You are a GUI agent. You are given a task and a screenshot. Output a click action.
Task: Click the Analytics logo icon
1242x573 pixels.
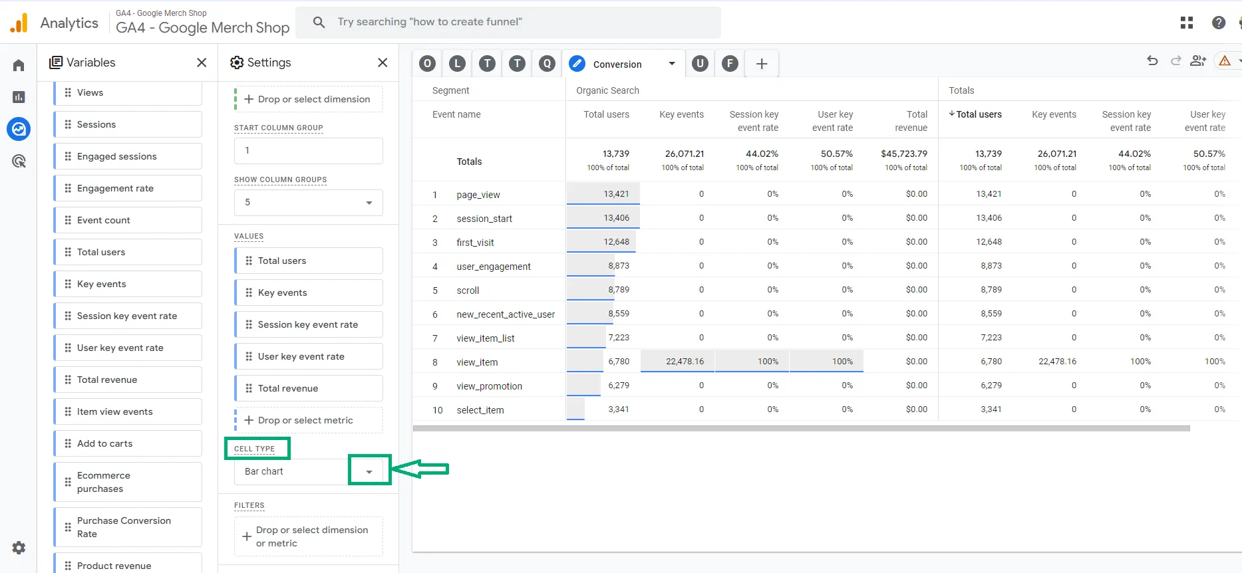(x=19, y=23)
